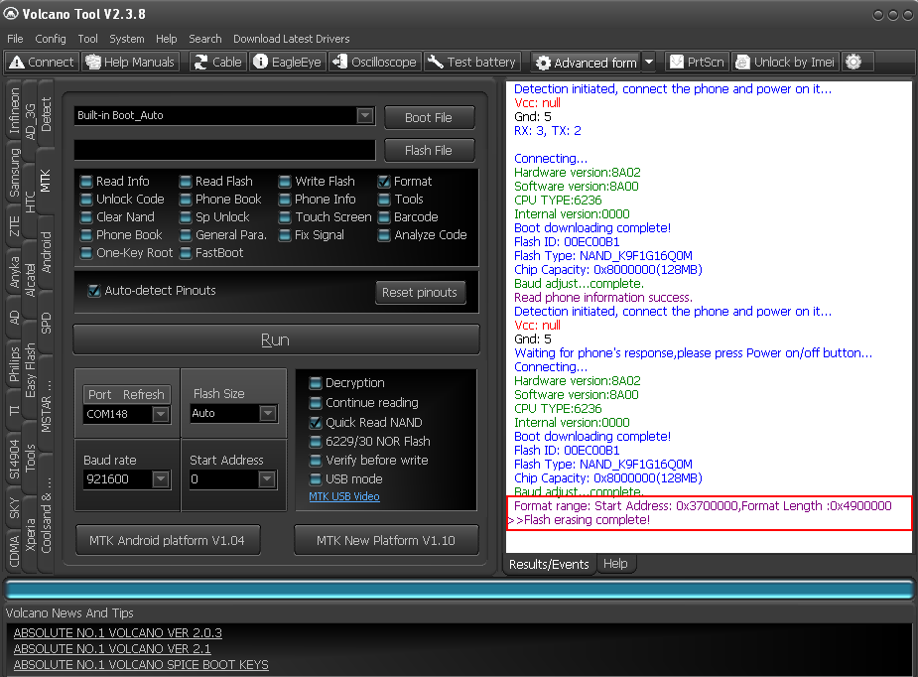Open the Baud rate 921600 dropdown
918x677 pixels.
tap(161, 479)
